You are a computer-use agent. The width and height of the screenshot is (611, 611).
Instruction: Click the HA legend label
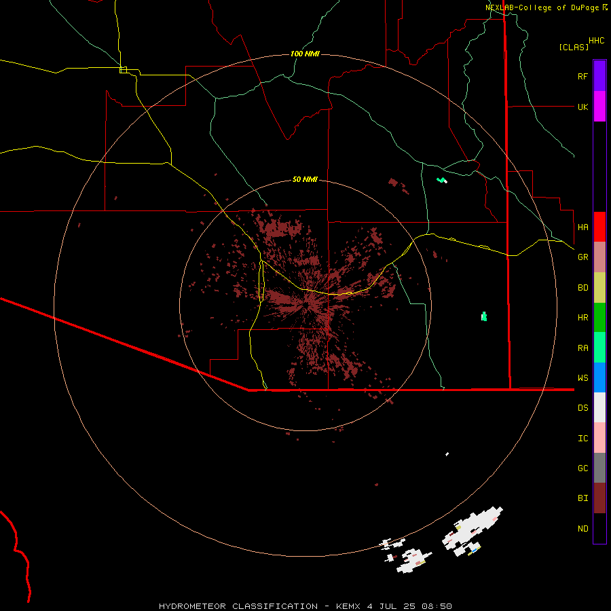tap(582, 227)
